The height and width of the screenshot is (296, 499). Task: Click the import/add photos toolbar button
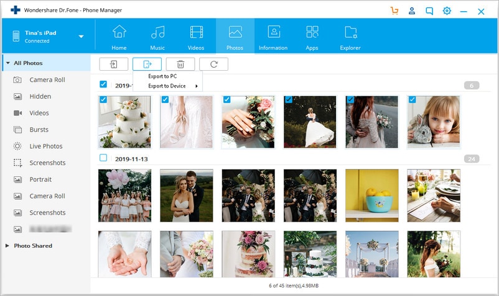pyautogui.click(x=114, y=65)
